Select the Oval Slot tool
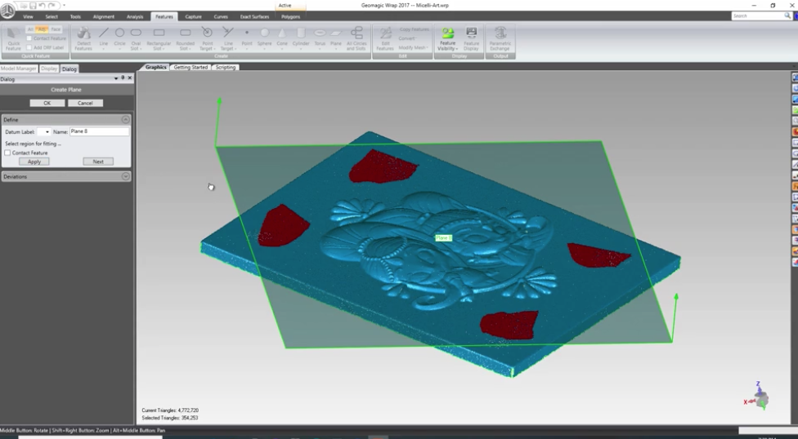 click(x=136, y=38)
